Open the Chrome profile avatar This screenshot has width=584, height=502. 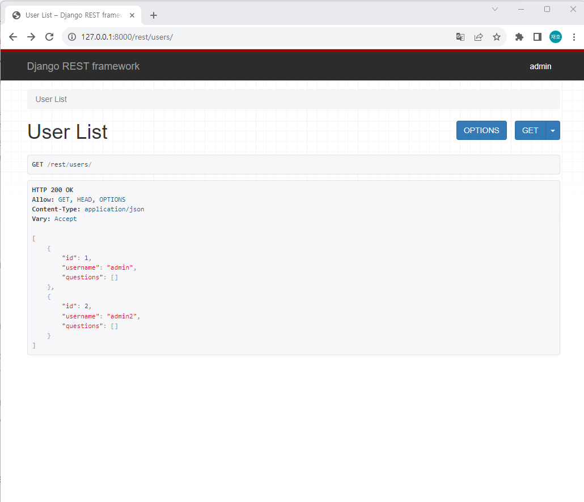tap(556, 37)
